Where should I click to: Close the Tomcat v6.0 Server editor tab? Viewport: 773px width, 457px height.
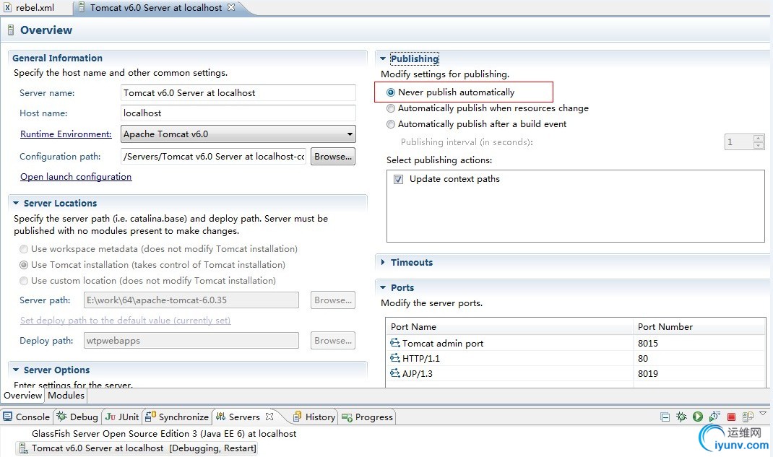click(230, 7)
